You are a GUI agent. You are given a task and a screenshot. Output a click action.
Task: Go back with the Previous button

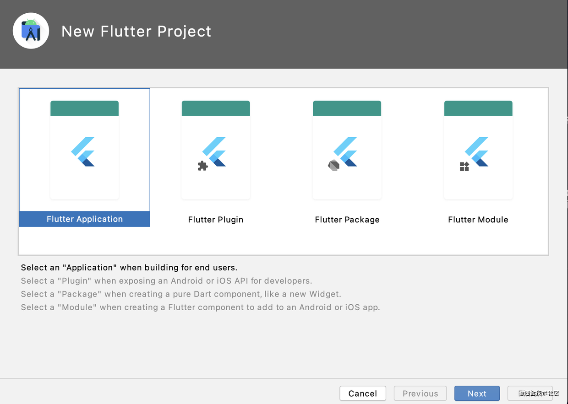pos(420,393)
